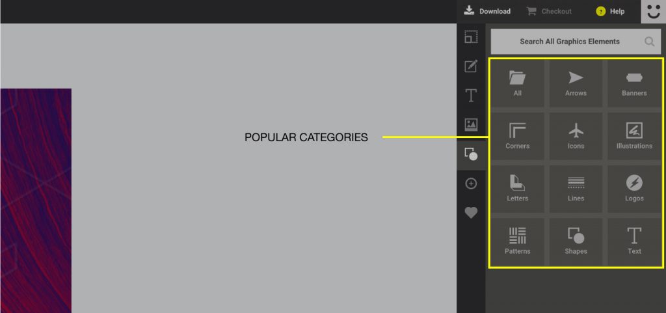Choose the Lines category tile
Image resolution: width=666 pixels, height=313 pixels.
pos(576,189)
